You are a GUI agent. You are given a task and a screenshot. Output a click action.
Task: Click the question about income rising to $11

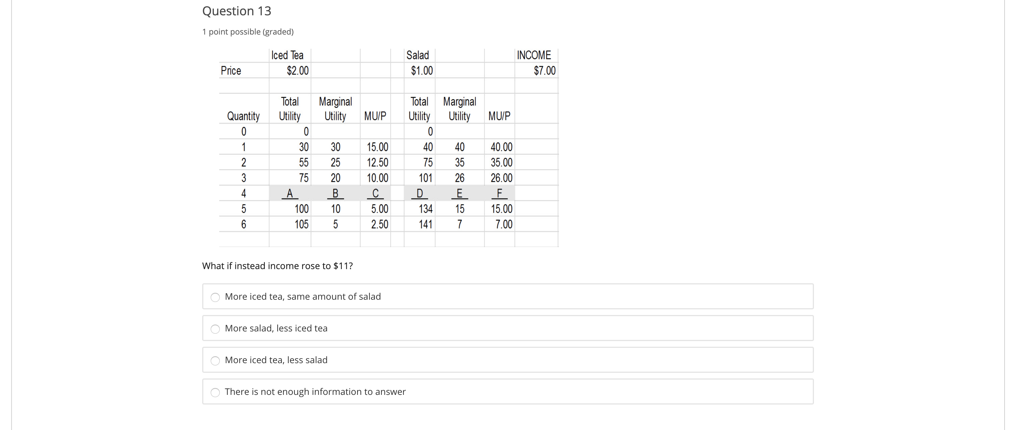[277, 266]
